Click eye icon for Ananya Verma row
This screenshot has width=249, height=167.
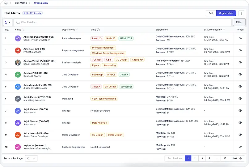(240, 62)
